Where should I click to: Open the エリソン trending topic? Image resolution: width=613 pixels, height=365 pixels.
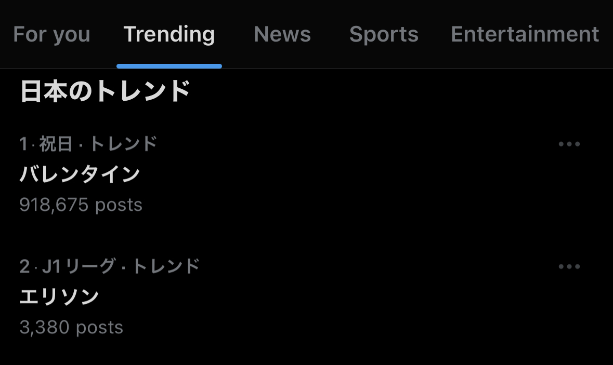pyautogui.click(x=59, y=297)
